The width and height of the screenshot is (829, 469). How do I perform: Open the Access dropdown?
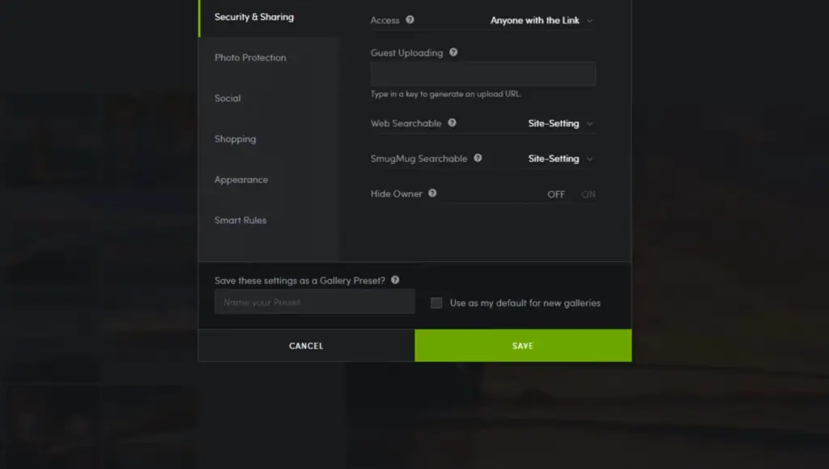coord(542,21)
